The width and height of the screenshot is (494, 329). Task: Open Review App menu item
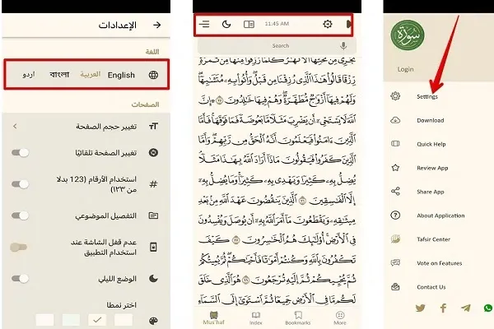point(432,168)
